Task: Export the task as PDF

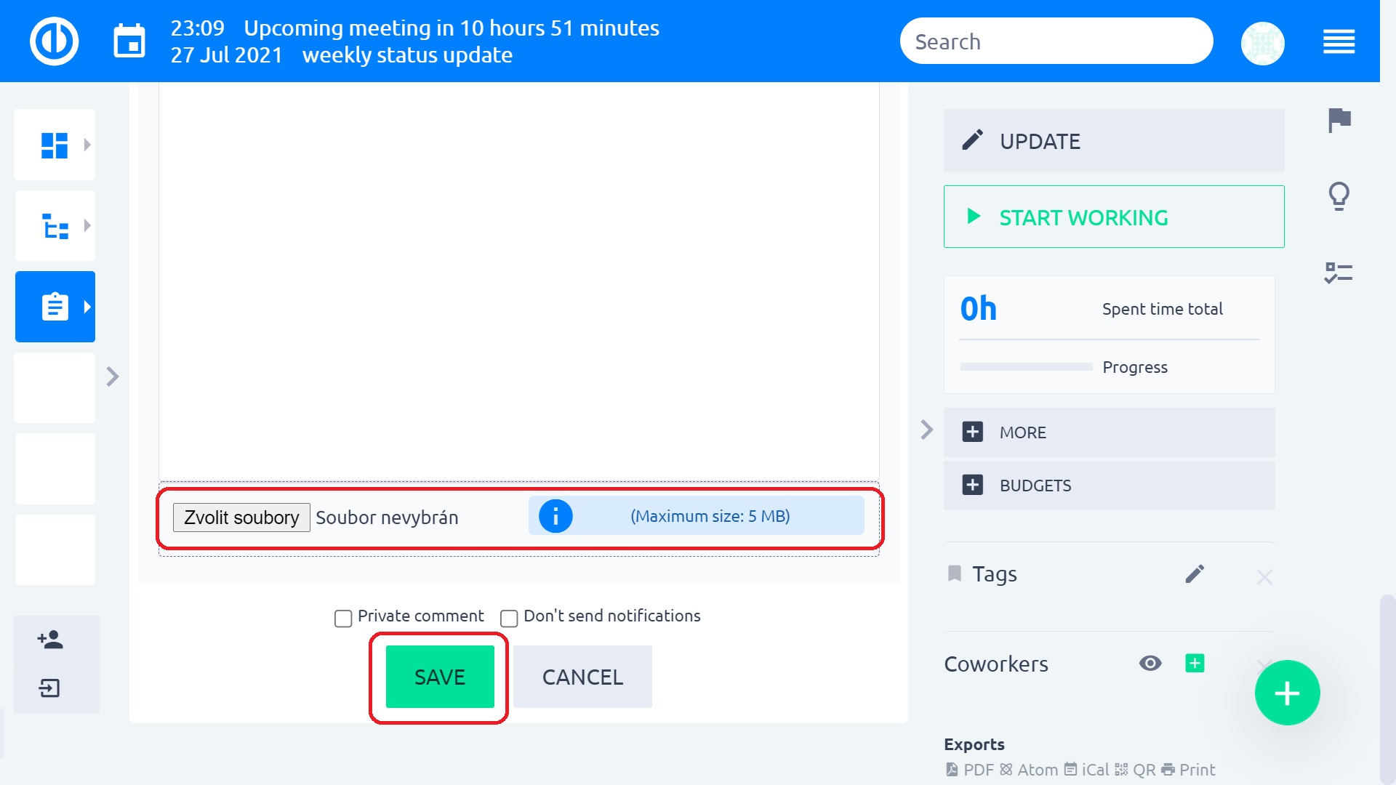Action: (974, 769)
